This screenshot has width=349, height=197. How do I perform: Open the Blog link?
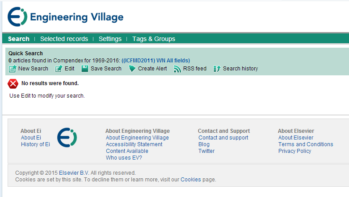[x=204, y=144]
